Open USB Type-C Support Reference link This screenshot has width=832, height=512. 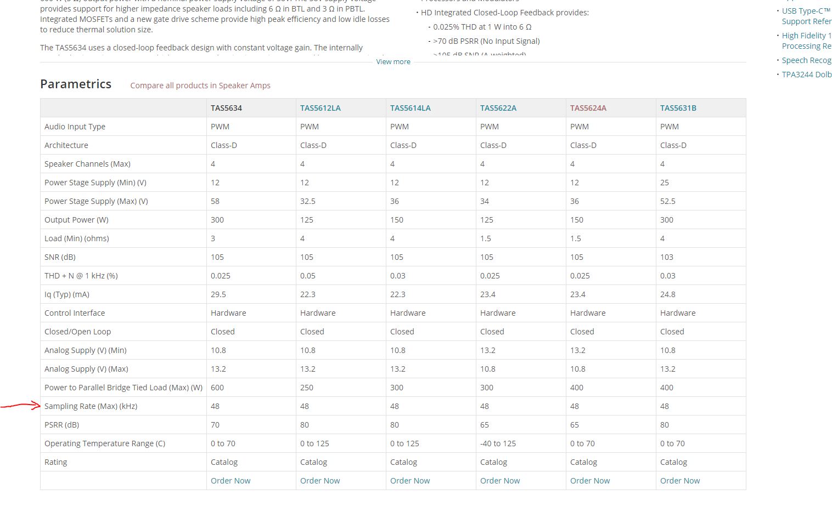pos(806,16)
